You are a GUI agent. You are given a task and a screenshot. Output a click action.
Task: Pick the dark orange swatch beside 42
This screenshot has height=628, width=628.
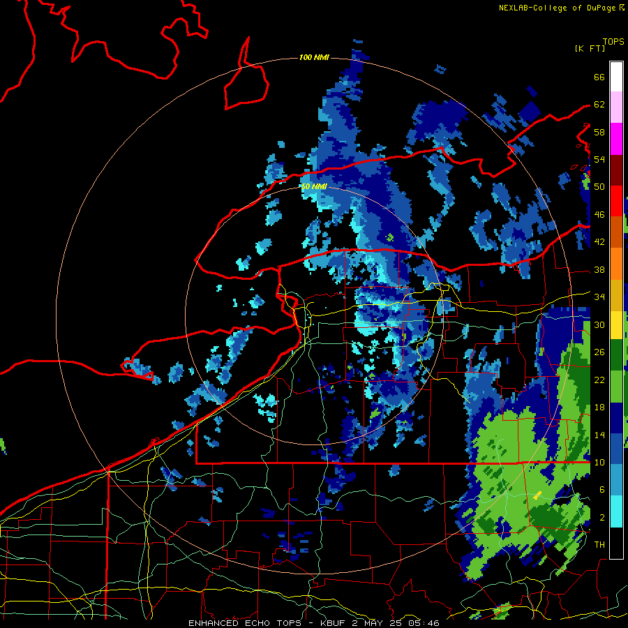(x=616, y=232)
